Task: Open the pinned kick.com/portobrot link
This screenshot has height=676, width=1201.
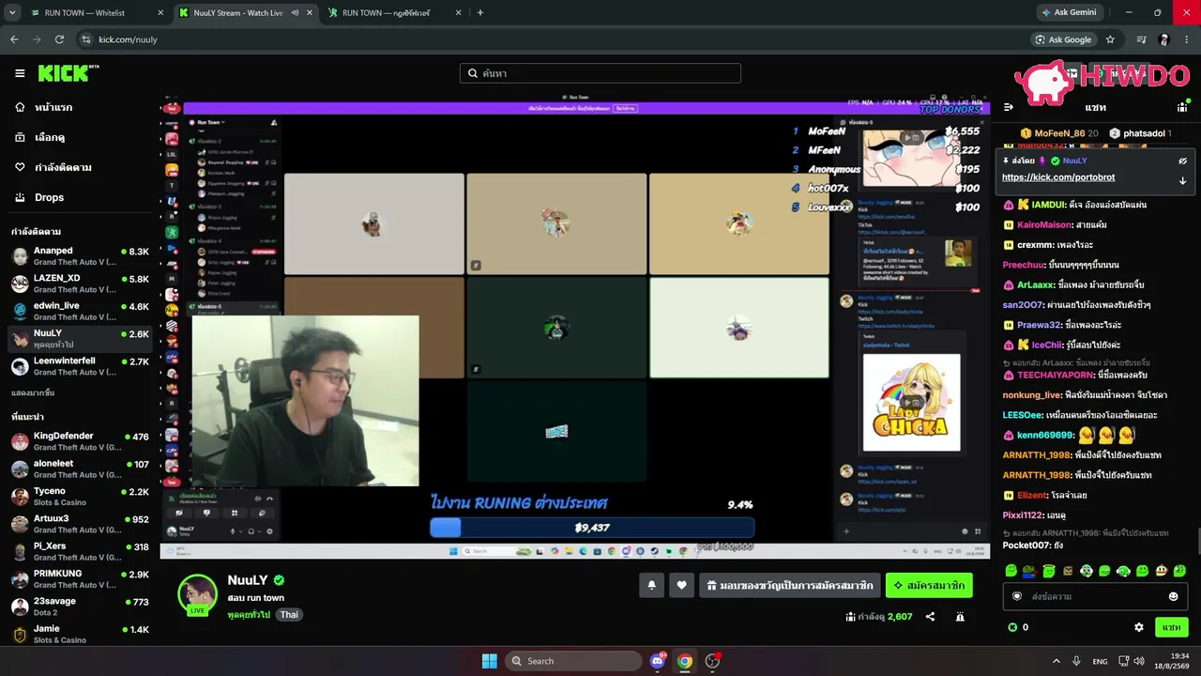Action: [1058, 177]
